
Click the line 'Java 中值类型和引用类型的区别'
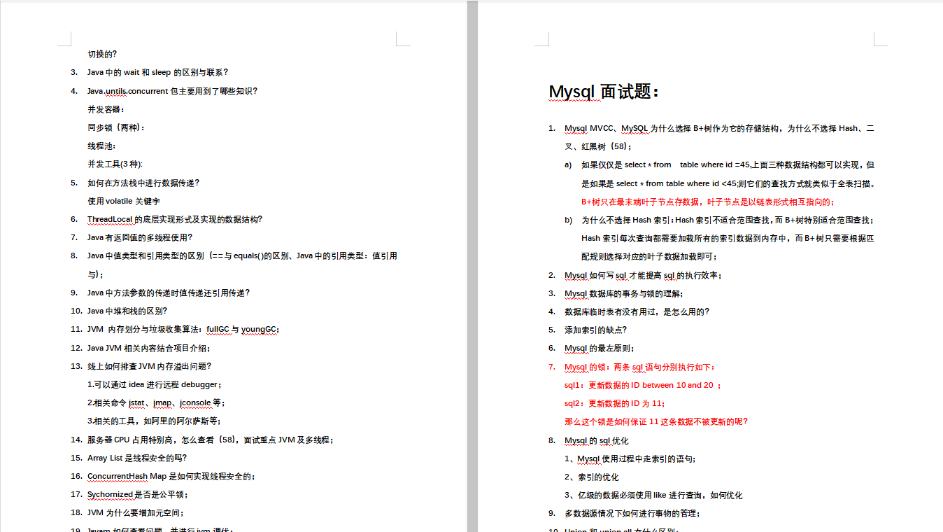click(242, 255)
